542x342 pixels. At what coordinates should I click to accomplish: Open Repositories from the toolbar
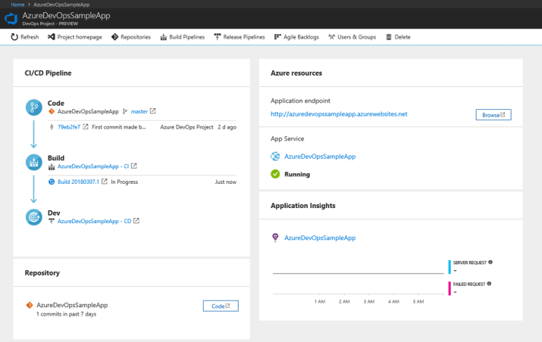130,36
